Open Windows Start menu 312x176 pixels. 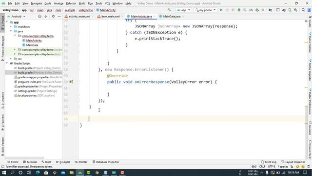coord(4,173)
